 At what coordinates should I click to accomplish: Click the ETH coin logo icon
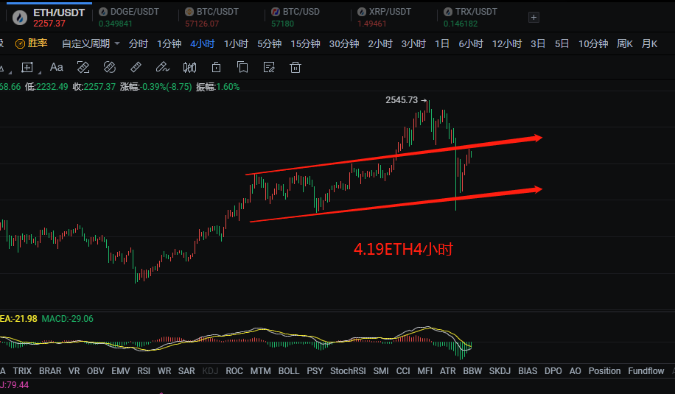(x=20, y=18)
